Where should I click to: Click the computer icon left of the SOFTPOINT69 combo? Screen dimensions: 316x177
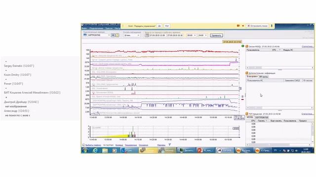[x=85, y=35]
